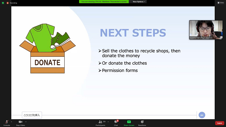Open the Participants panel

pos(100,123)
